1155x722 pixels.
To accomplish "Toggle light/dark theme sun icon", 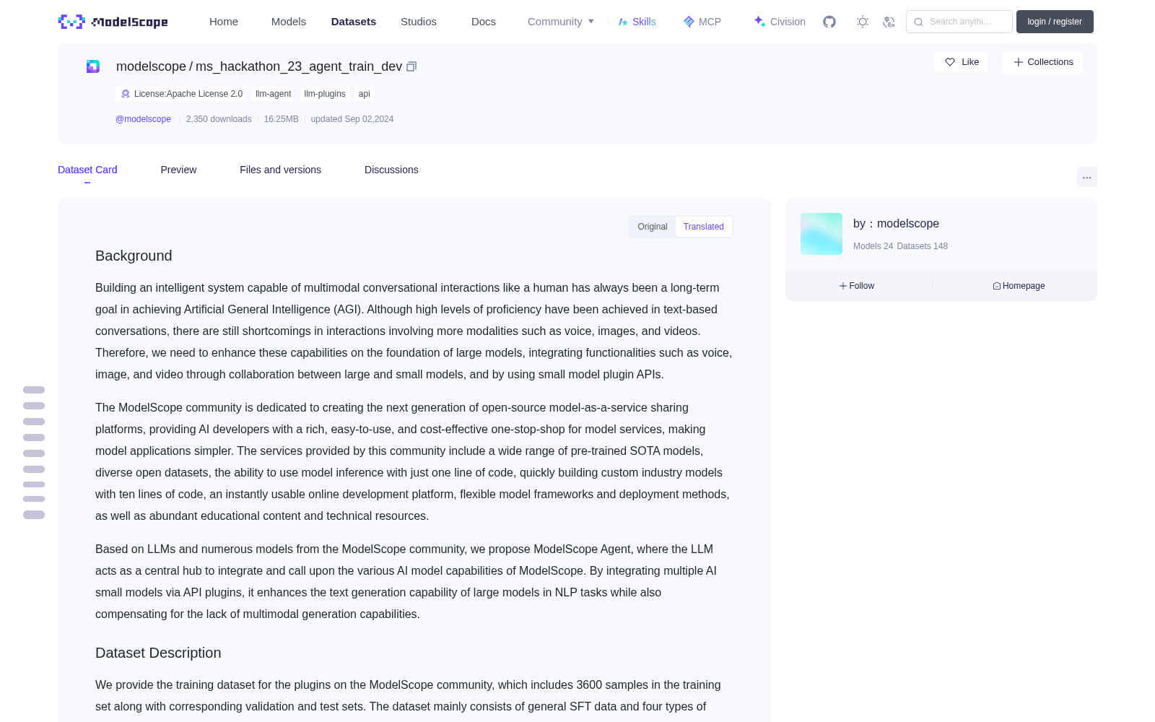I will click(x=863, y=22).
